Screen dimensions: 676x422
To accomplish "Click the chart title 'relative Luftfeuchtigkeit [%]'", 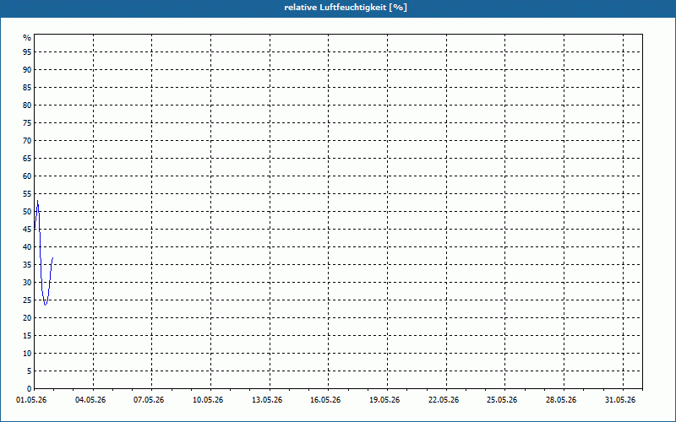I will [x=346, y=8].
